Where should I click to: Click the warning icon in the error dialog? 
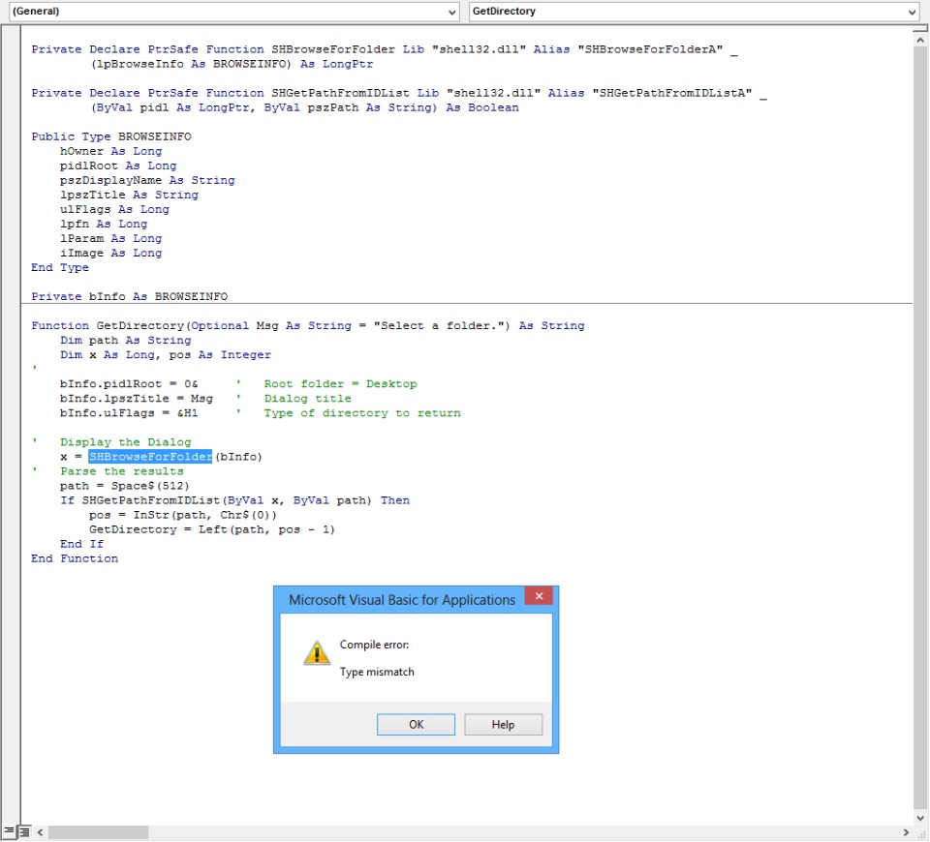[x=317, y=653]
